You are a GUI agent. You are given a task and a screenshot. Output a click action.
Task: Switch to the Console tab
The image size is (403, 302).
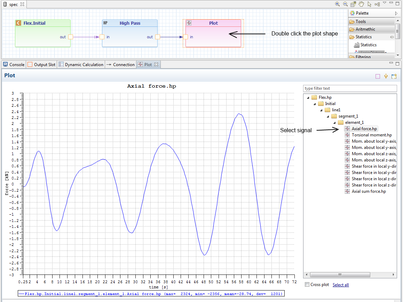[14, 64]
